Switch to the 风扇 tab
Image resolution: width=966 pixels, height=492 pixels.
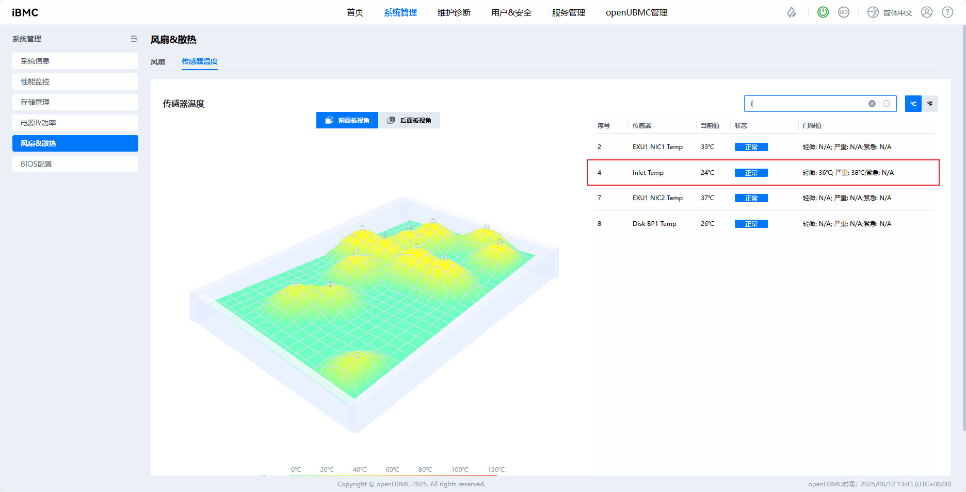(x=158, y=62)
